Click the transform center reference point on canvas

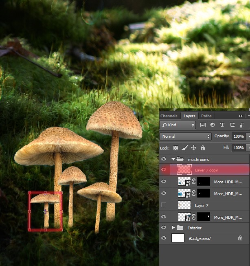tap(45, 211)
